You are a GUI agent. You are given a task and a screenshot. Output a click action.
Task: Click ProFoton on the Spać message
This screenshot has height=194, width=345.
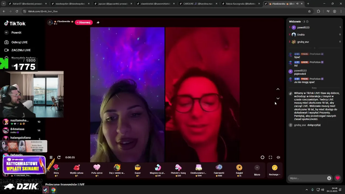[315, 54]
